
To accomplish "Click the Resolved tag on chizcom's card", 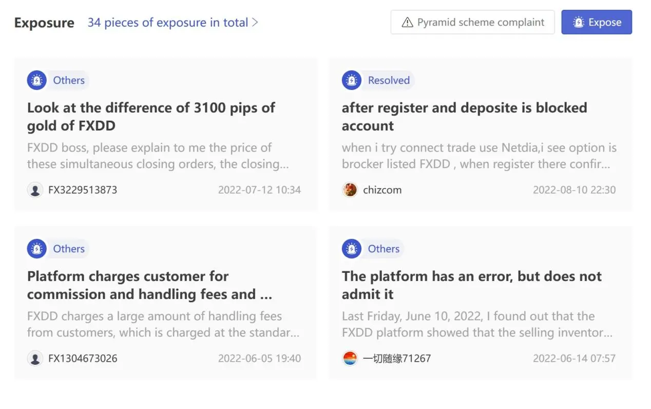I will [389, 80].
